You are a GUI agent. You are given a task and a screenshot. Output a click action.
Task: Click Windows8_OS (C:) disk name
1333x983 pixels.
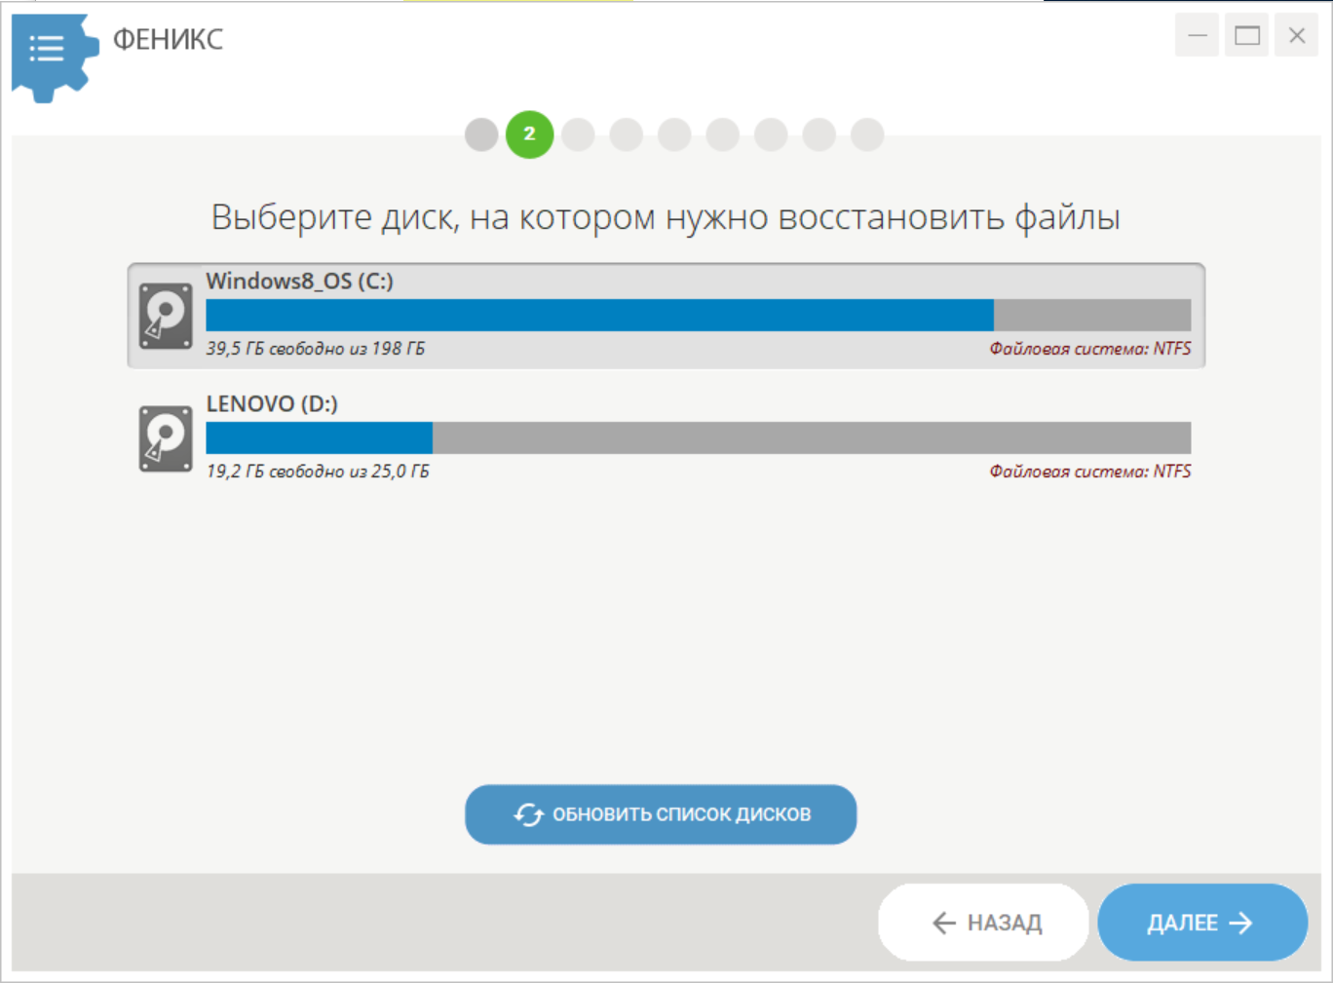(x=299, y=282)
